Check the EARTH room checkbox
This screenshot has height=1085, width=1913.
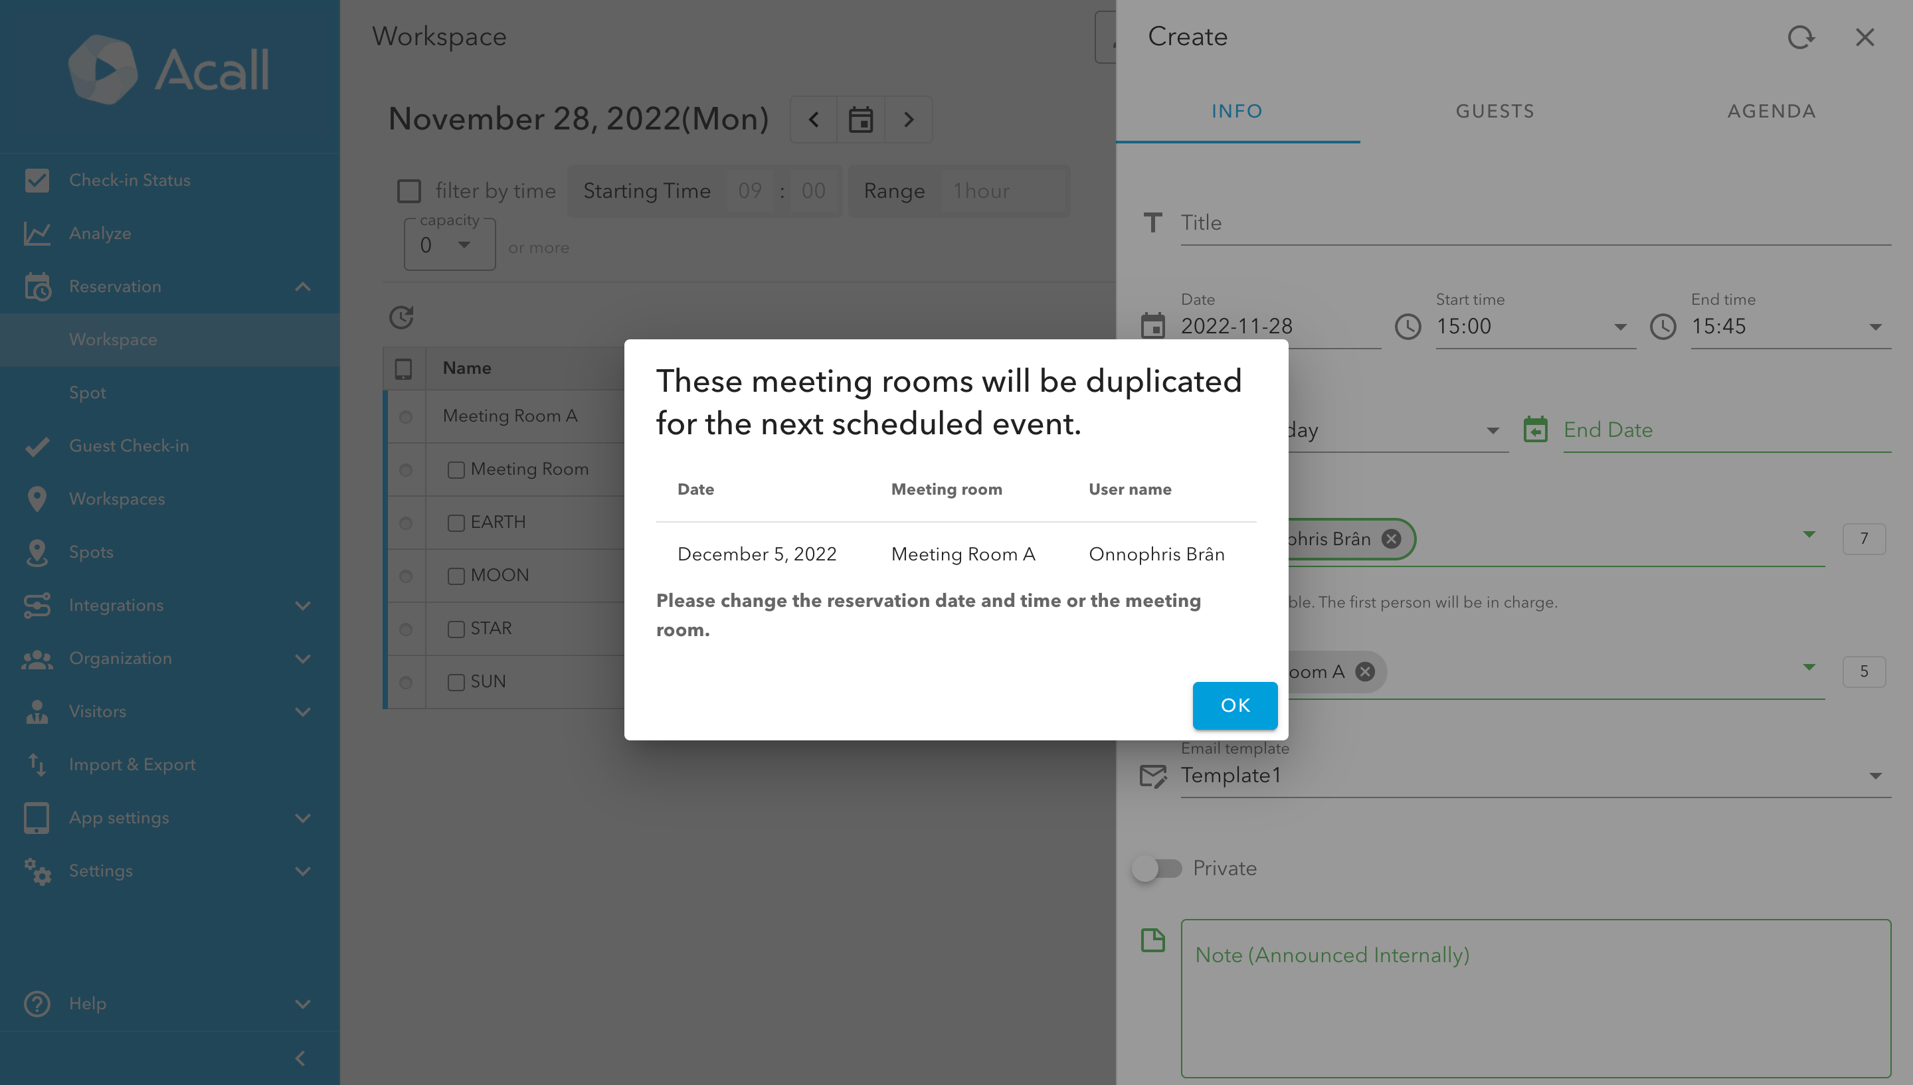pyautogui.click(x=456, y=523)
